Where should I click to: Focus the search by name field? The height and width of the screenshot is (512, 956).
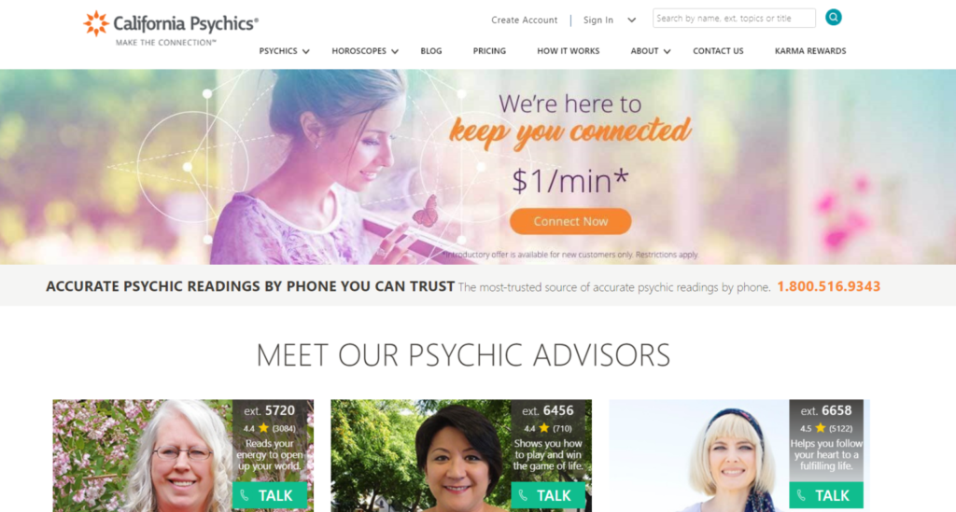click(x=734, y=19)
